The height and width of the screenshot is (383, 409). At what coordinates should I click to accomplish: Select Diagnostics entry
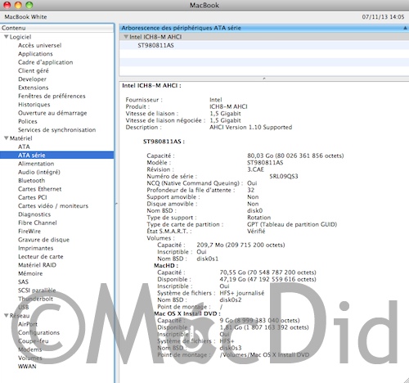point(34,214)
